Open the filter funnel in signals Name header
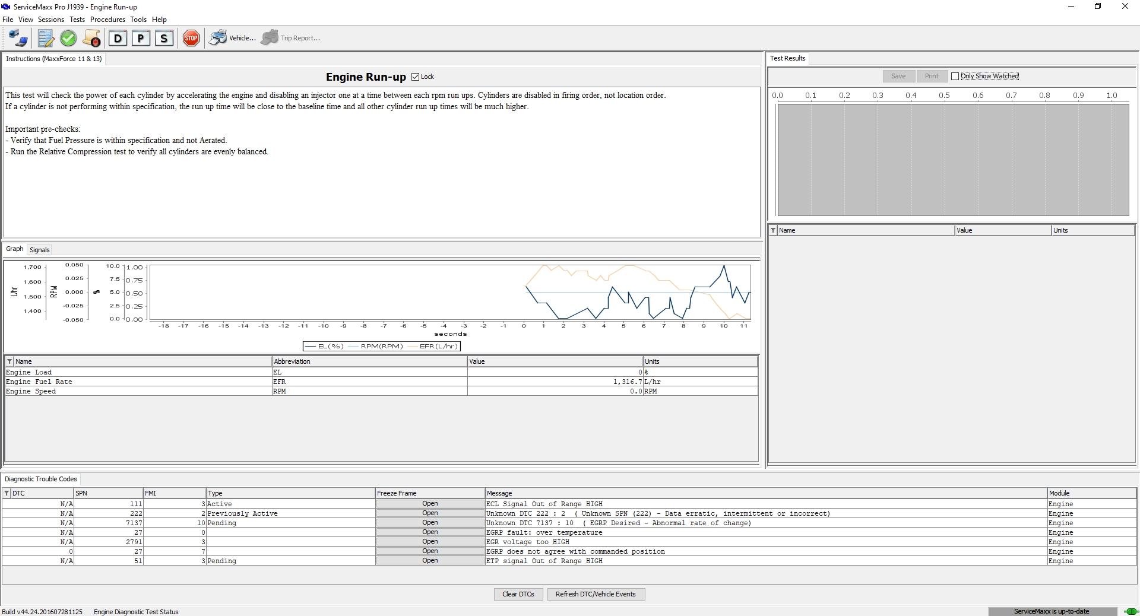1140x616 pixels. tap(9, 361)
